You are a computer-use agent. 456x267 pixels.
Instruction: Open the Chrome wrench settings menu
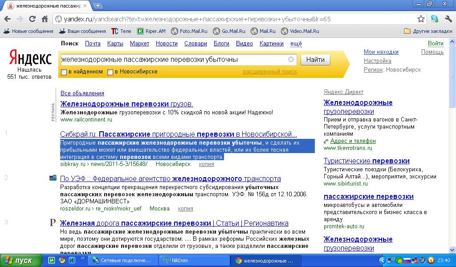pos(448,19)
